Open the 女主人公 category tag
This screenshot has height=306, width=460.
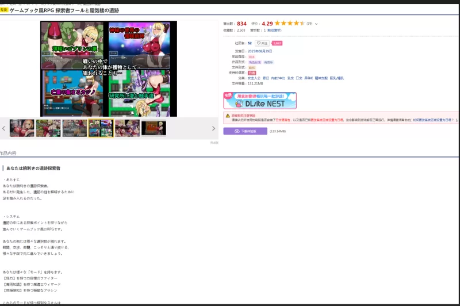(x=254, y=78)
